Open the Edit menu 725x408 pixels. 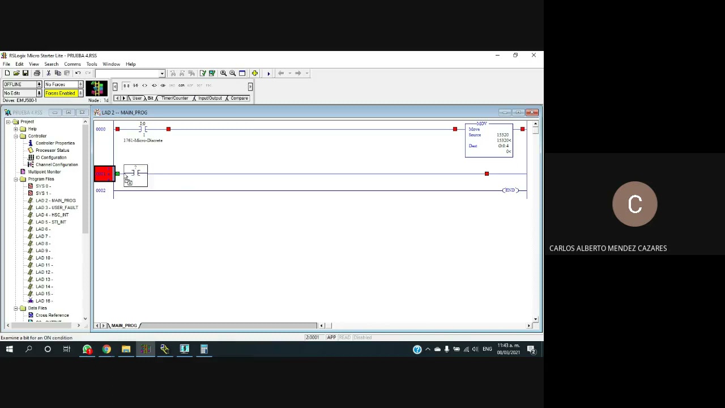(x=19, y=64)
